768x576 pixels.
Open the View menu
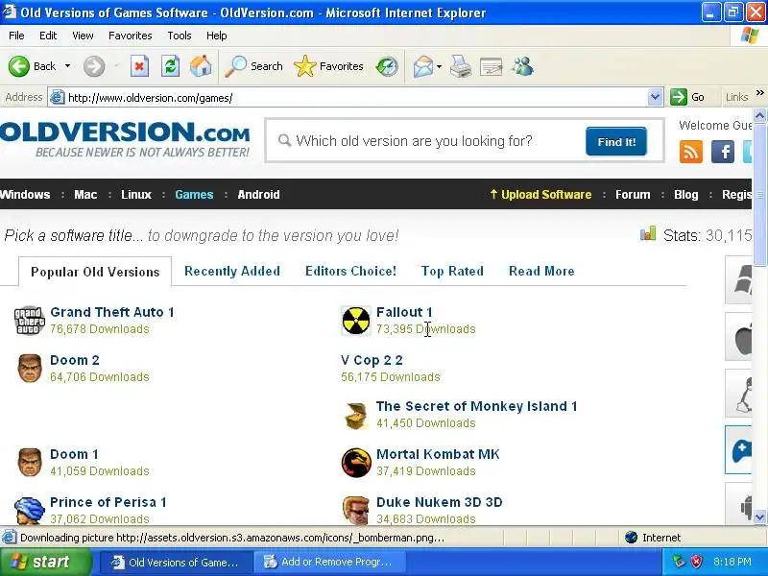[x=83, y=36]
